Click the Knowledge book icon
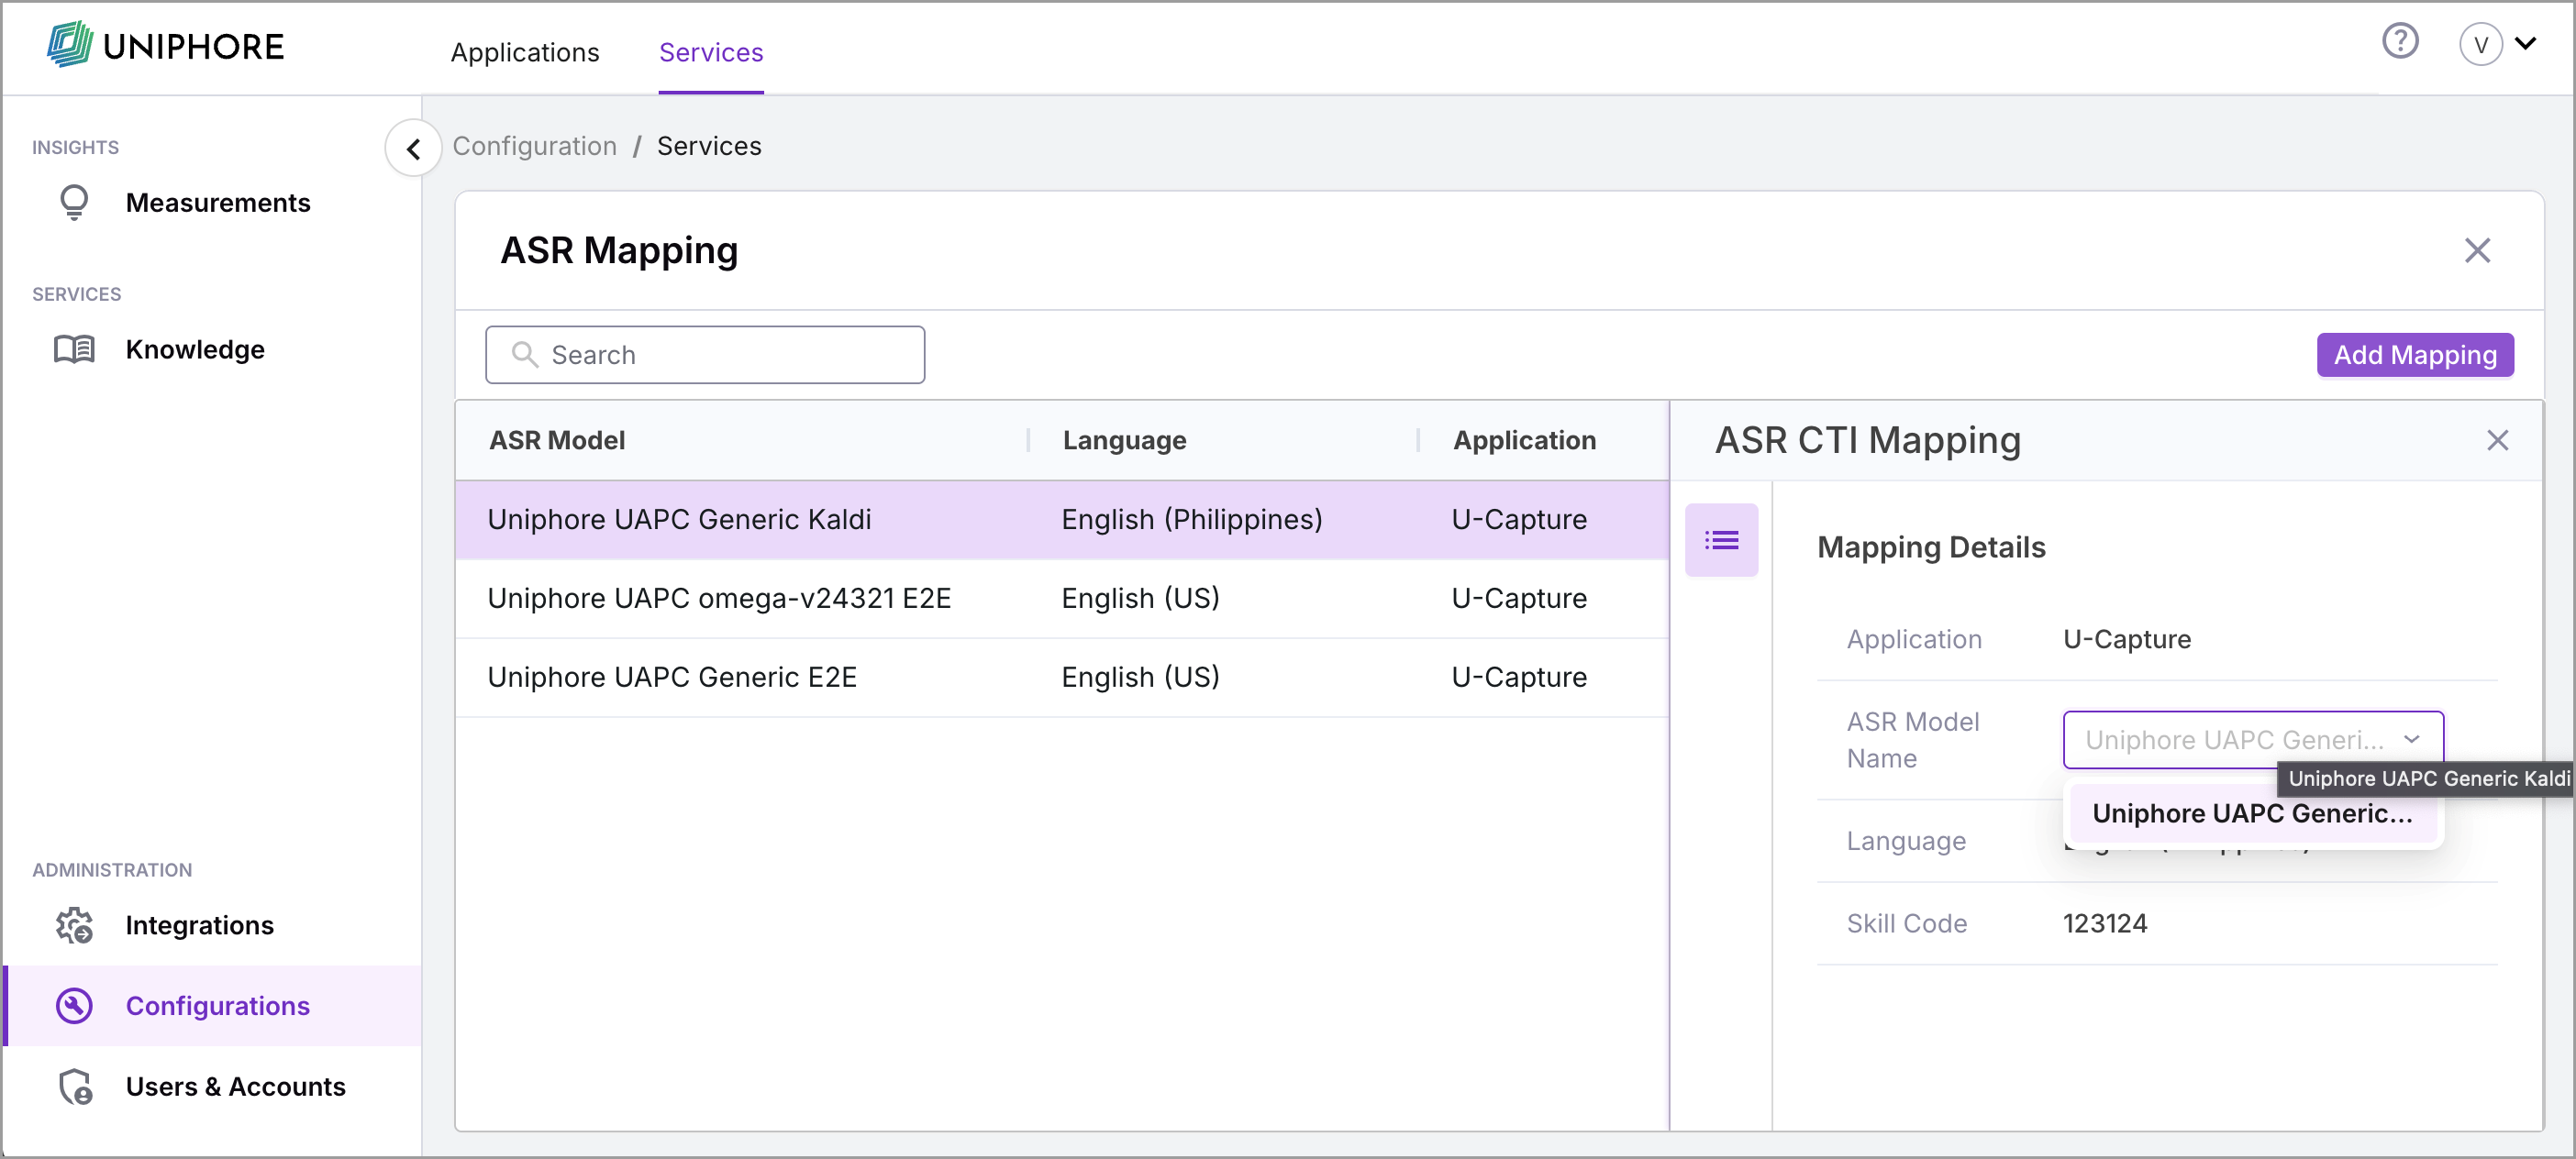The width and height of the screenshot is (2576, 1159). pyautogui.click(x=74, y=349)
